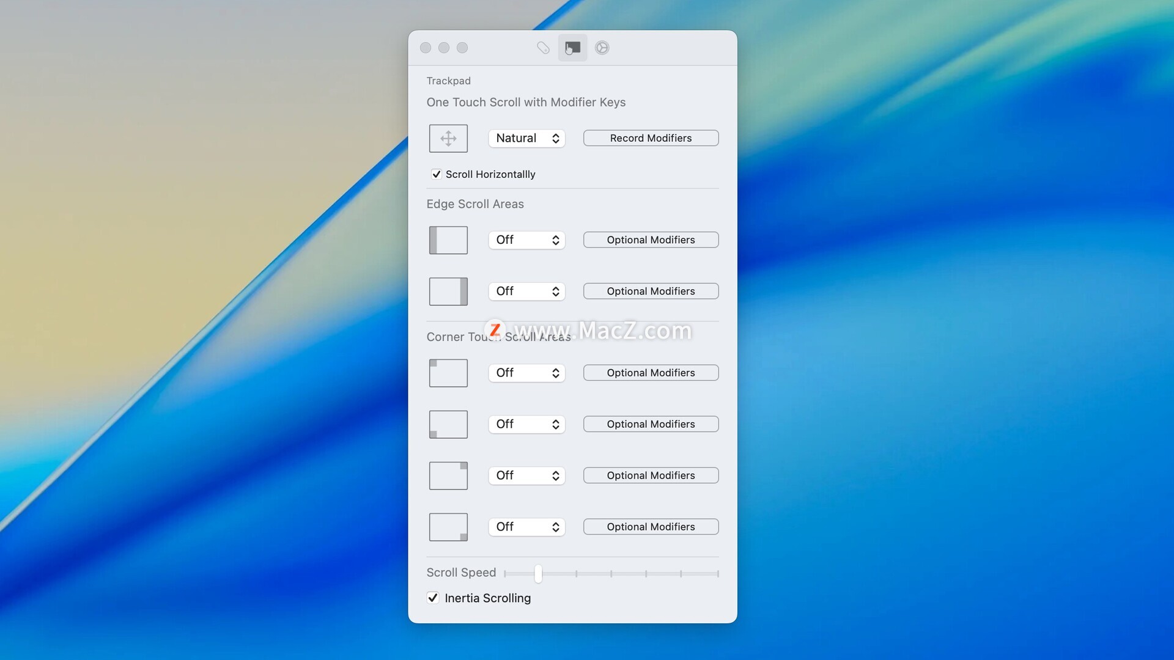
Task: Open the General preferences gear tab
Action: point(602,48)
